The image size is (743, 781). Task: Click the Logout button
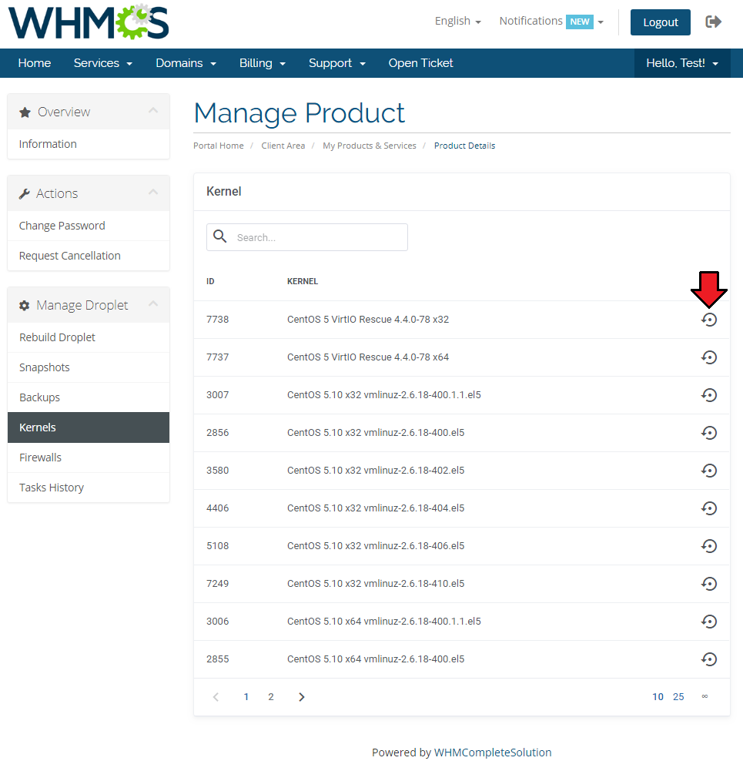[x=660, y=22]
